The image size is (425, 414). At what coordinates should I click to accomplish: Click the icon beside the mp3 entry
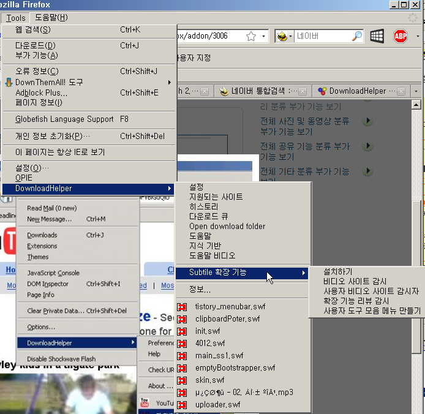182,393
